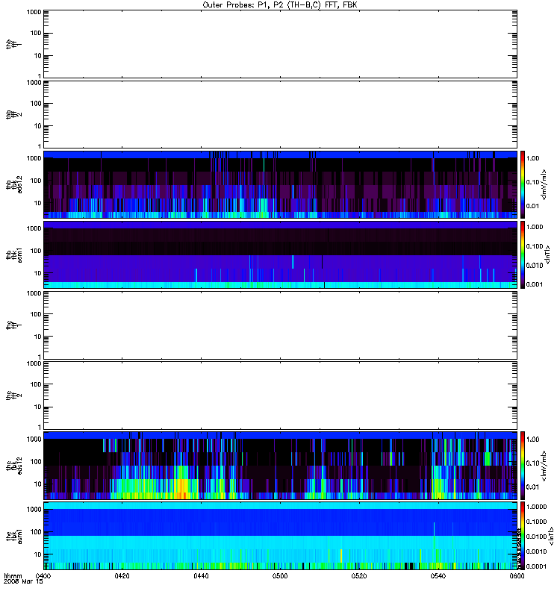
Task: Click the thb fbk edc12 color bar
Action: point(523,184)
